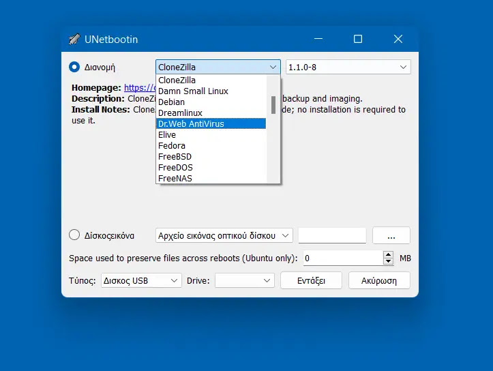
Task: Close the UNetbootin window
Action: pyautogui.click(x=398, y=39)
